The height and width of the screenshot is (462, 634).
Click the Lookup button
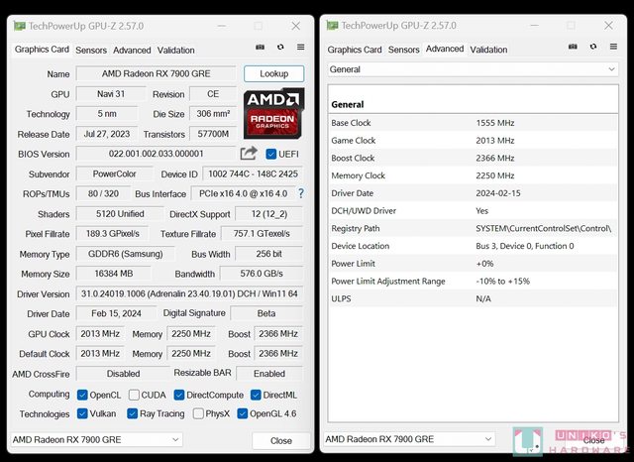(x=273, y=73)
